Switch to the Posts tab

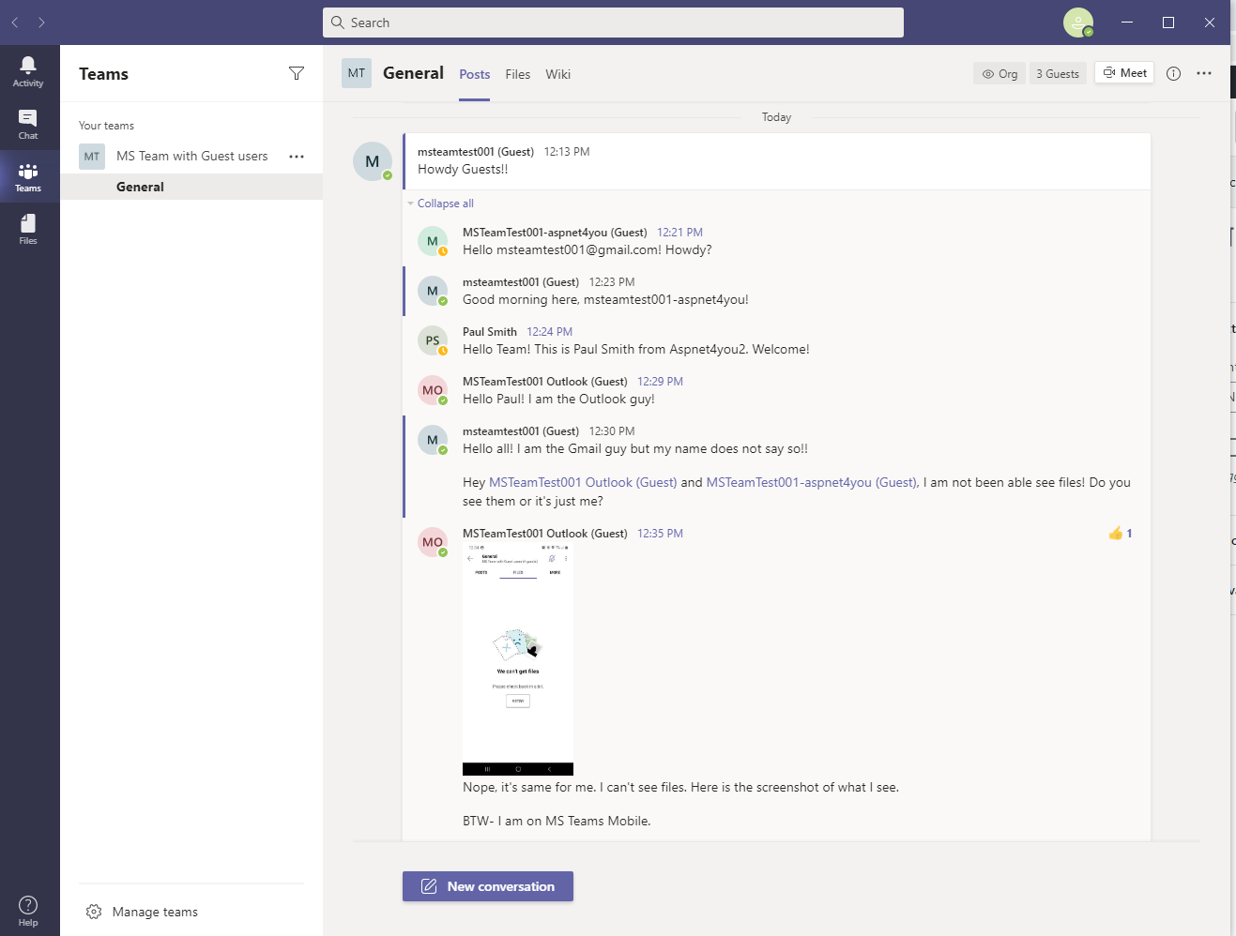475,74
